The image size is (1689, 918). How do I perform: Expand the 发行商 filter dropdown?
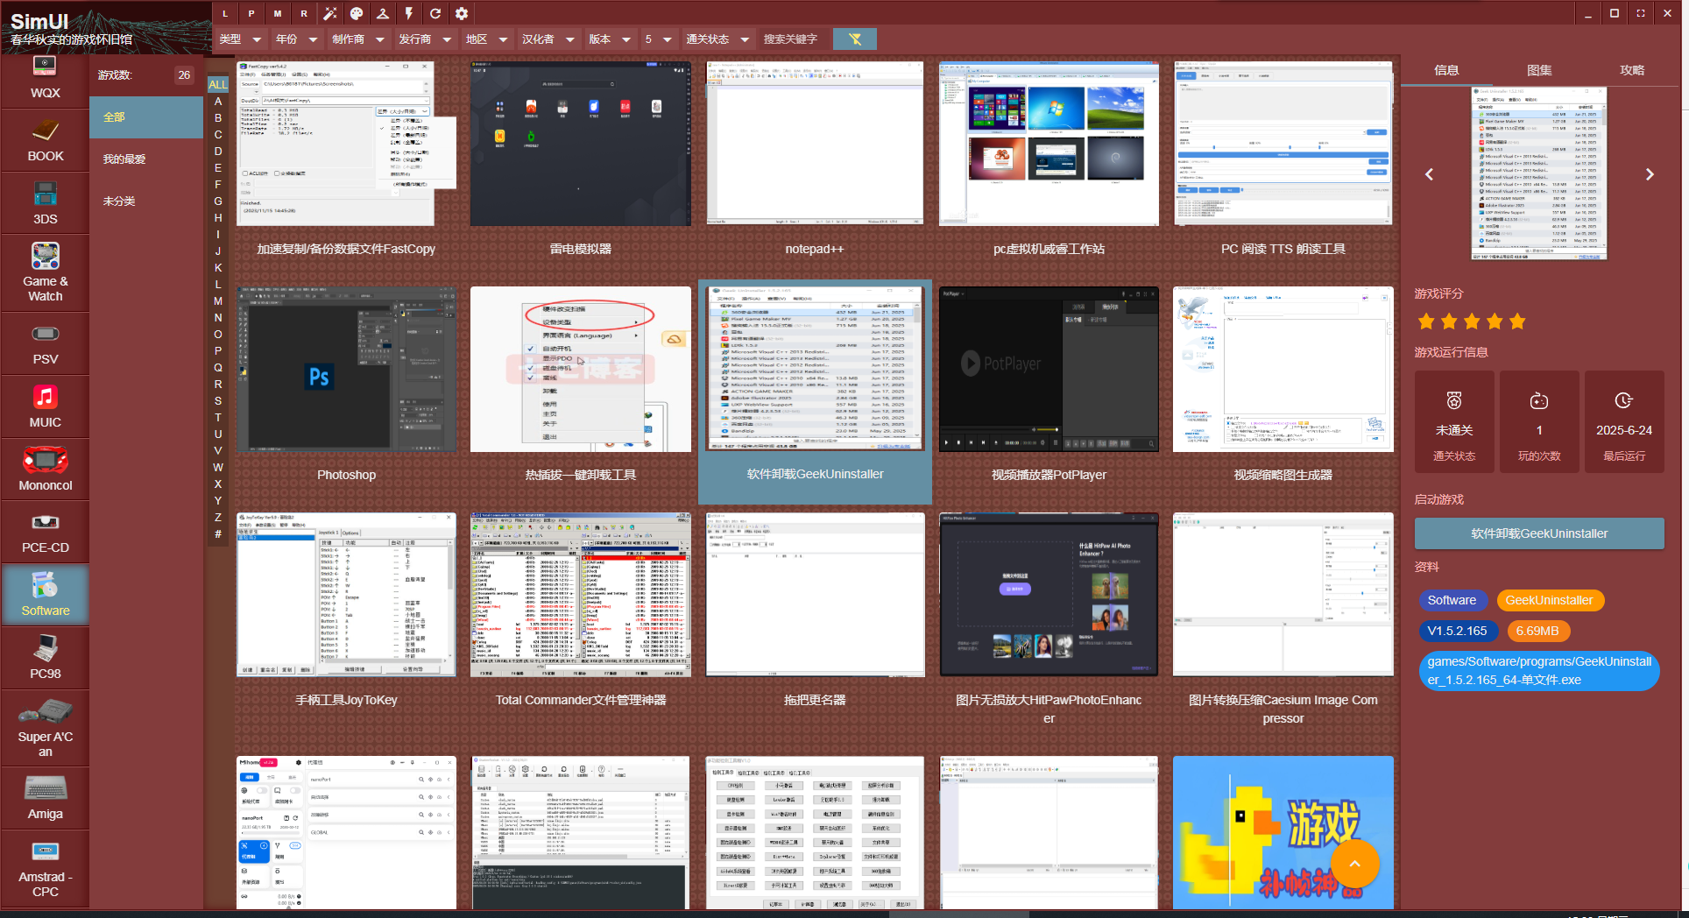[425, 39]
